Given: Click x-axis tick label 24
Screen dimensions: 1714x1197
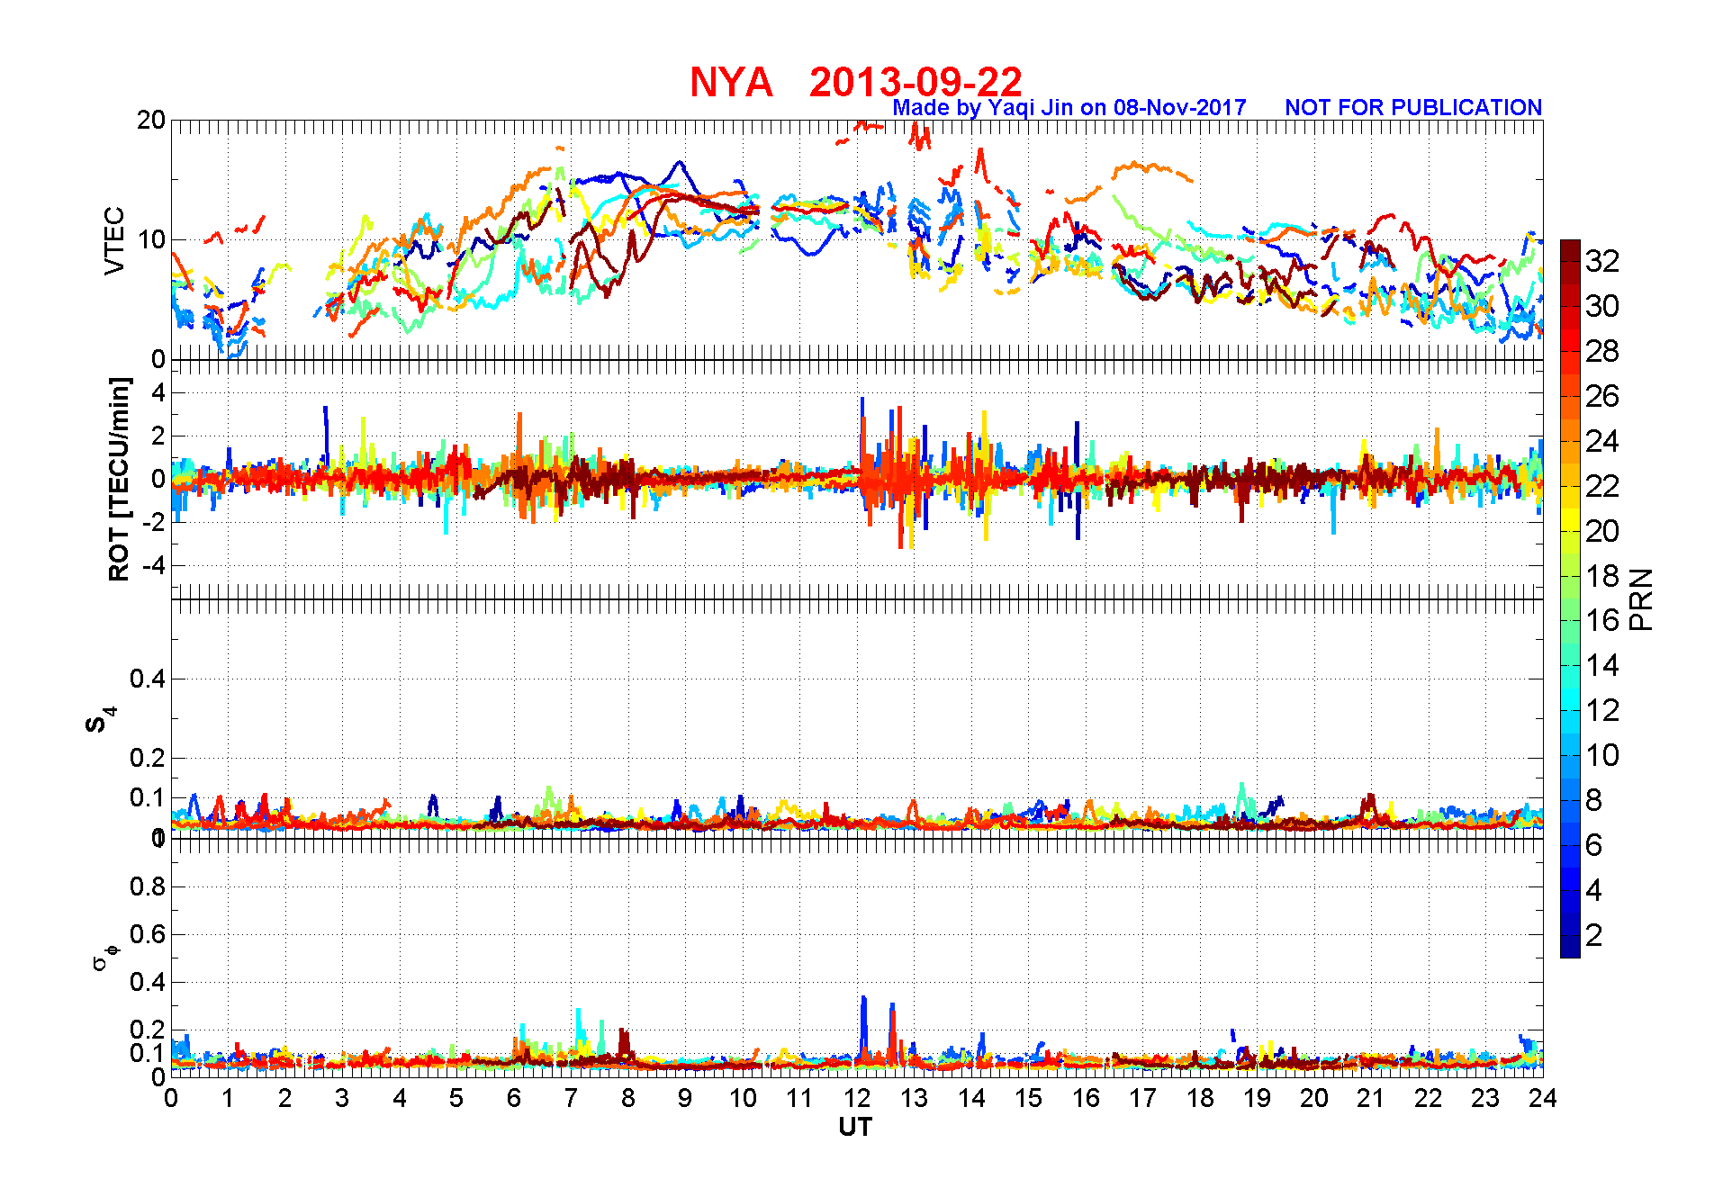Looking at the screenshot, I should click(x=1542, y=1098).
